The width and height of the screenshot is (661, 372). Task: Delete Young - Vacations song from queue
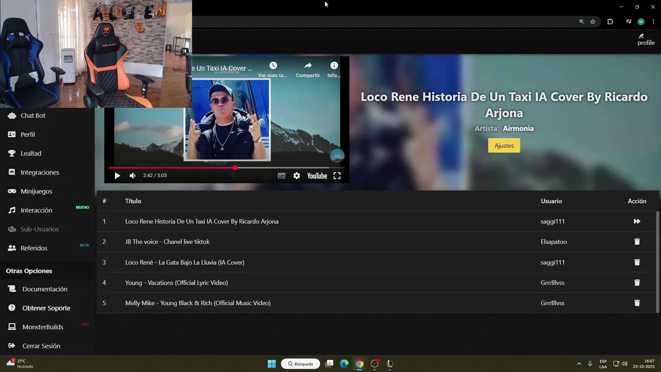point(637,283)
